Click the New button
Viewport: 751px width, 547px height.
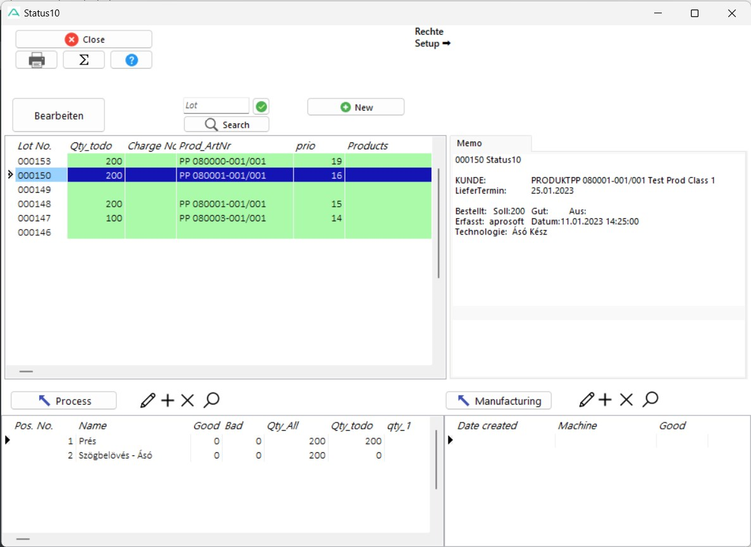(x=356, y=108)
